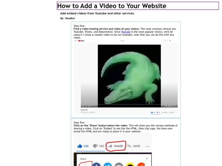The image size is (222, 166).
Task: Open the player settings gear icon
Action: click(166, 106)
